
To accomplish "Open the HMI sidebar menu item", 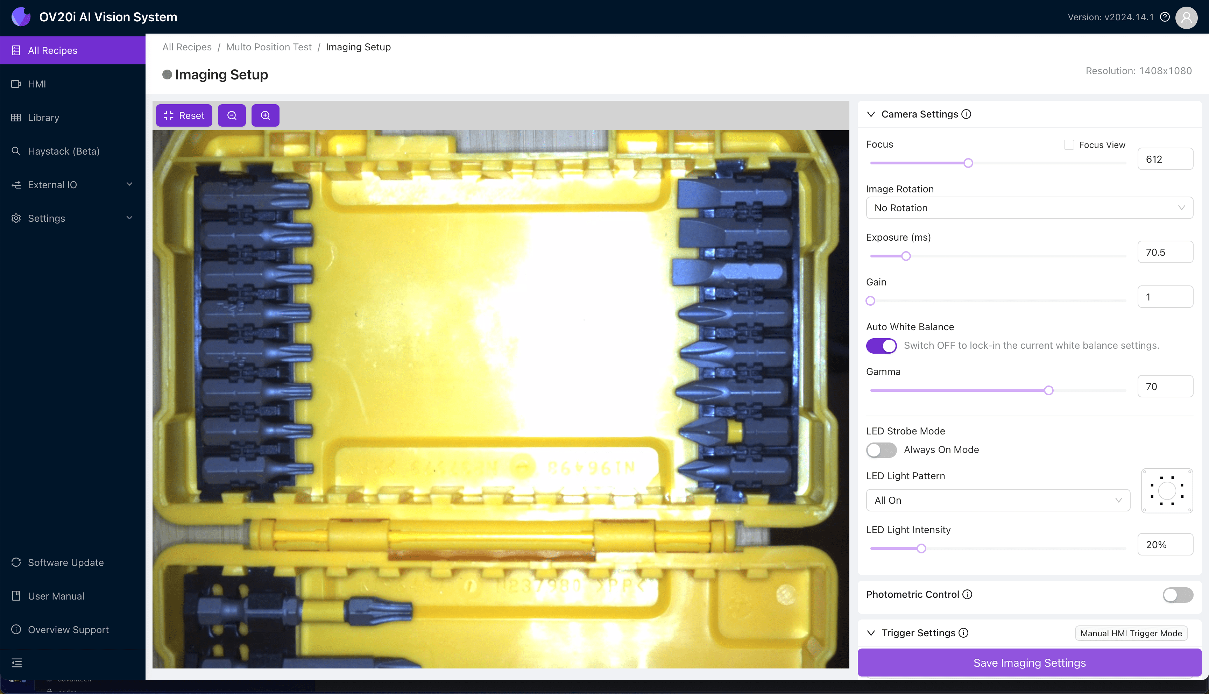I will [37, 84].
